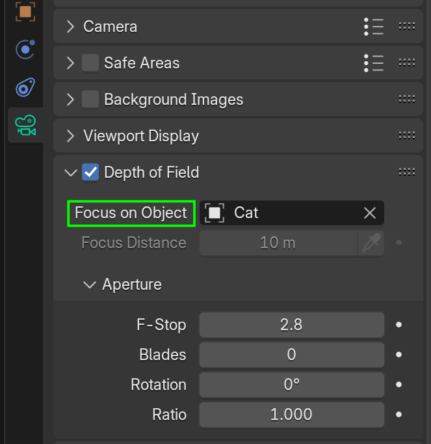Click the Blades label

[x=163, y=355]
